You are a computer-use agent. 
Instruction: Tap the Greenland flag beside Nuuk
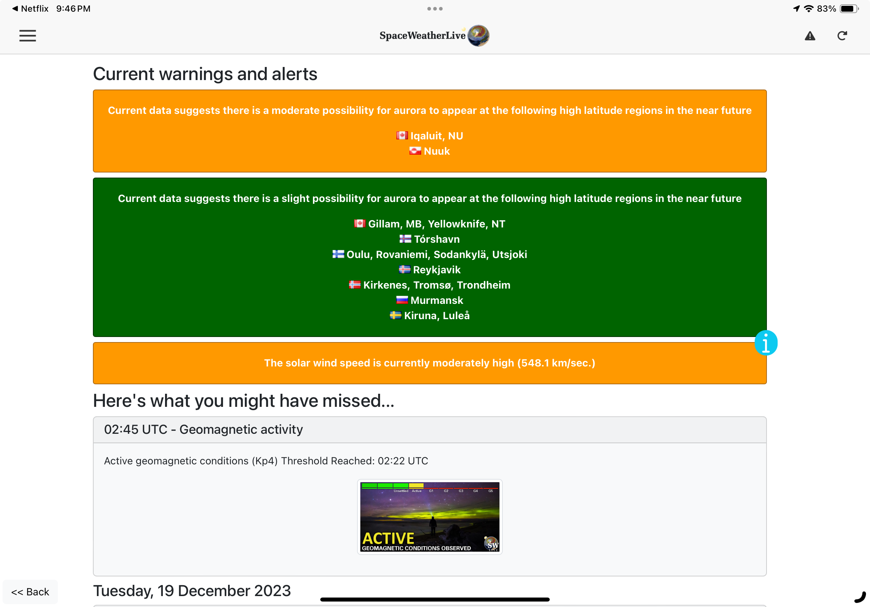click(415, 151)
